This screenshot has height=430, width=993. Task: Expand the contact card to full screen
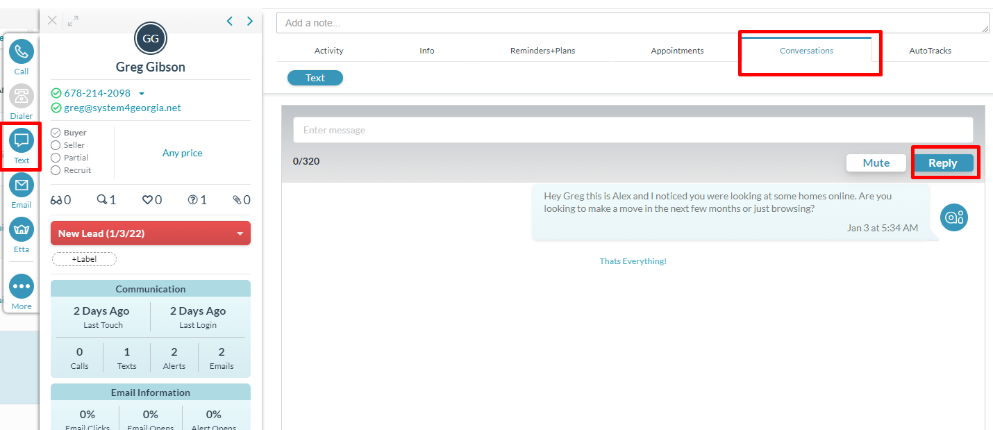(x=73, y=20)
